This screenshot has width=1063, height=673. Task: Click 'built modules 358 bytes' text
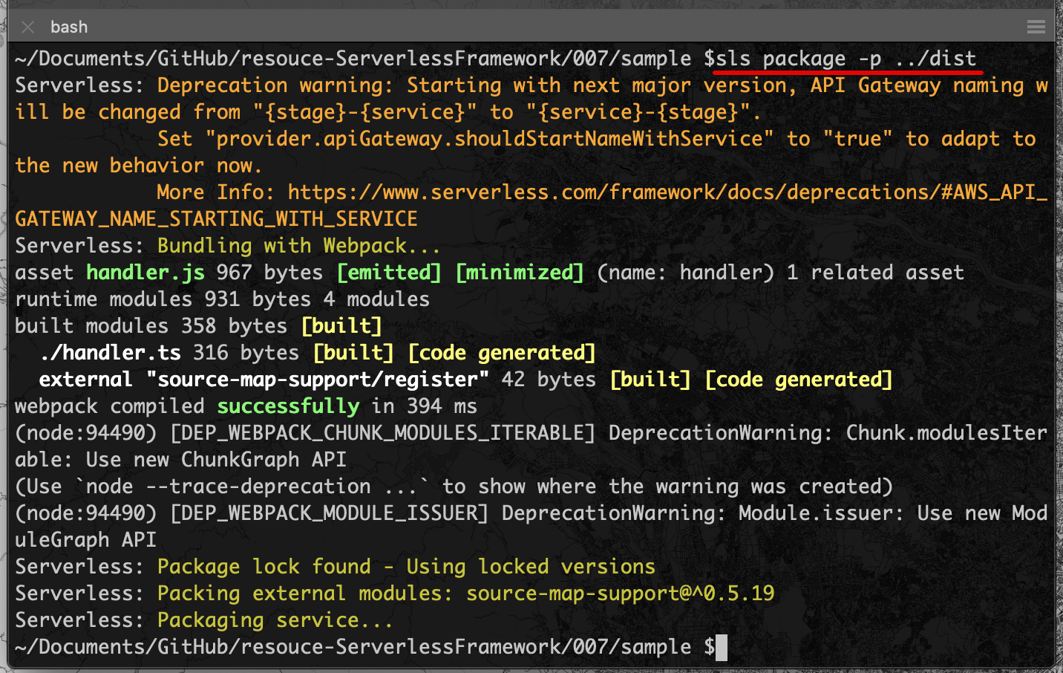pos(151,326)
